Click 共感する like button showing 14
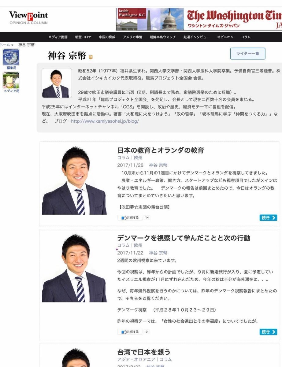 click(x=130, y=218)
